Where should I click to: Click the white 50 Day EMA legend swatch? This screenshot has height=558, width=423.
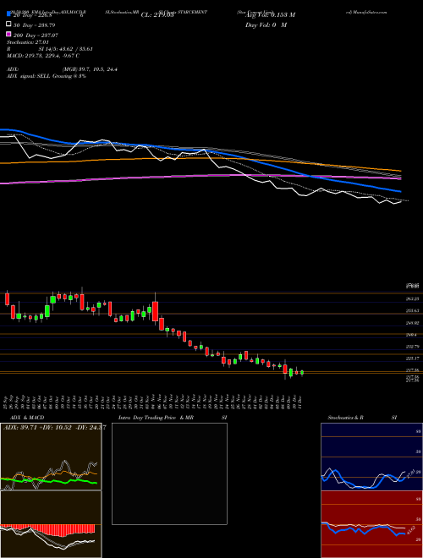tap(8, 25)
